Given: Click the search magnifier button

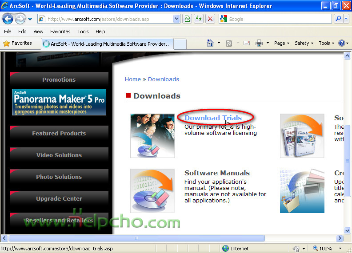Looking at the screenshot, I should 338,19.
